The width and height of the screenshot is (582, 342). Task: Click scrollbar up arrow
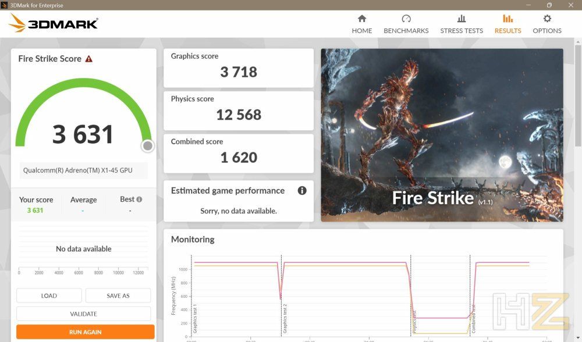pyautogui.click(x=578, y=41)
